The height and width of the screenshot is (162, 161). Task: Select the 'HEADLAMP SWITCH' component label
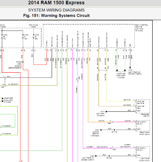[145, 115]
